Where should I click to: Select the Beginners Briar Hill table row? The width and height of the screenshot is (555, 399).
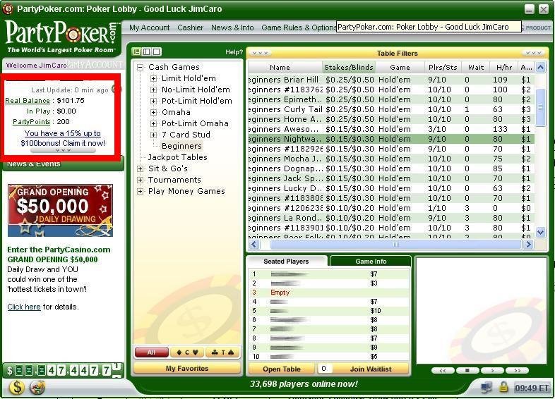pos(391,80)
